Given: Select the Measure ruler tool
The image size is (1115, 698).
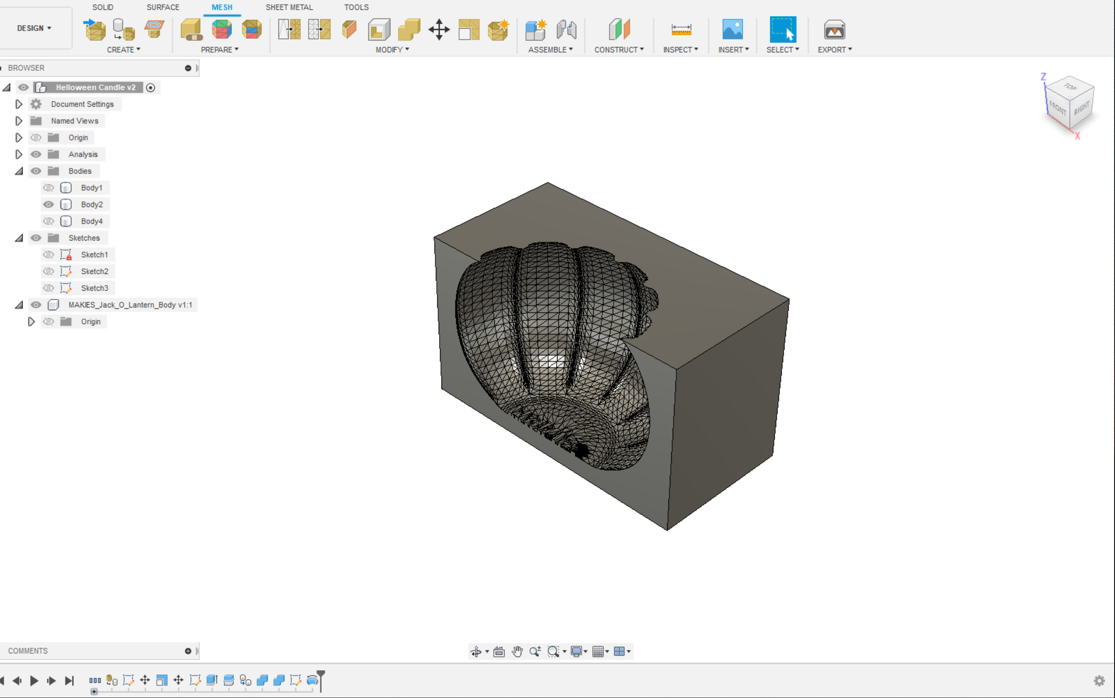Looking at the screenshot, I should tap(681, 30).
